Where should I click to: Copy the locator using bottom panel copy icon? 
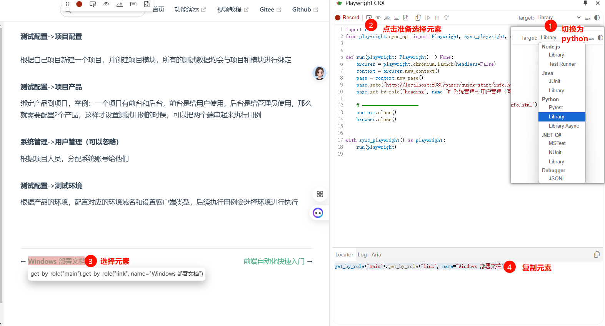coord(597,254)
